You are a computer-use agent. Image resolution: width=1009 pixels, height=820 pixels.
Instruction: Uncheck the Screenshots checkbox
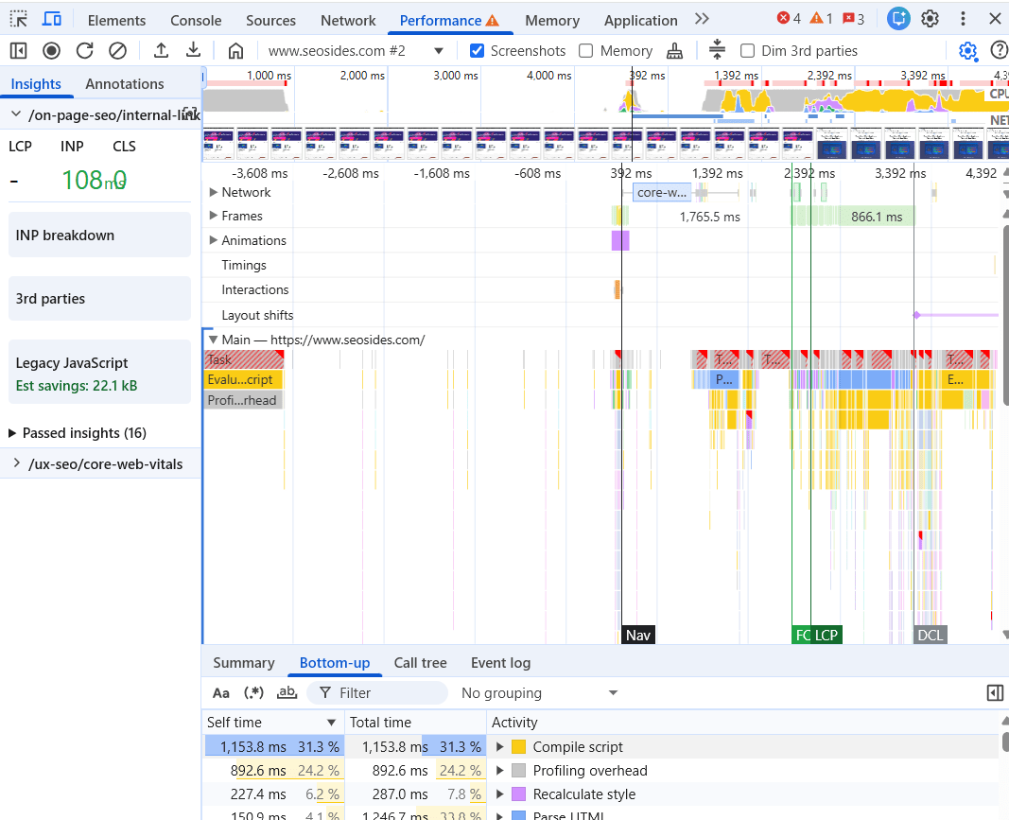coord(477,51)
